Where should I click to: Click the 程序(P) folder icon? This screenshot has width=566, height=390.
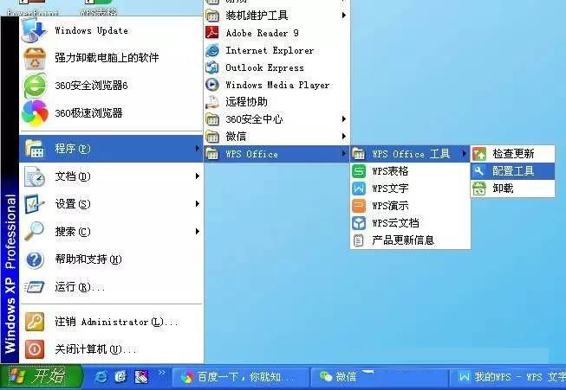tap(35, 149)
